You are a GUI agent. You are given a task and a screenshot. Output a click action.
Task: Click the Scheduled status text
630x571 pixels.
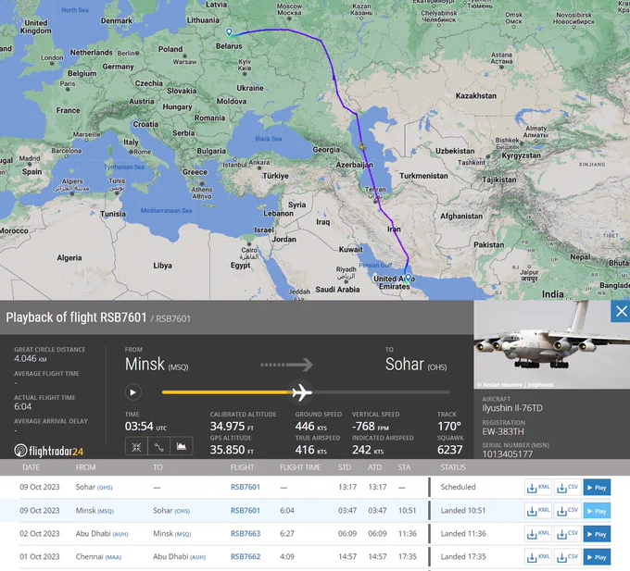pyautogui.click(x=458, y=487)
